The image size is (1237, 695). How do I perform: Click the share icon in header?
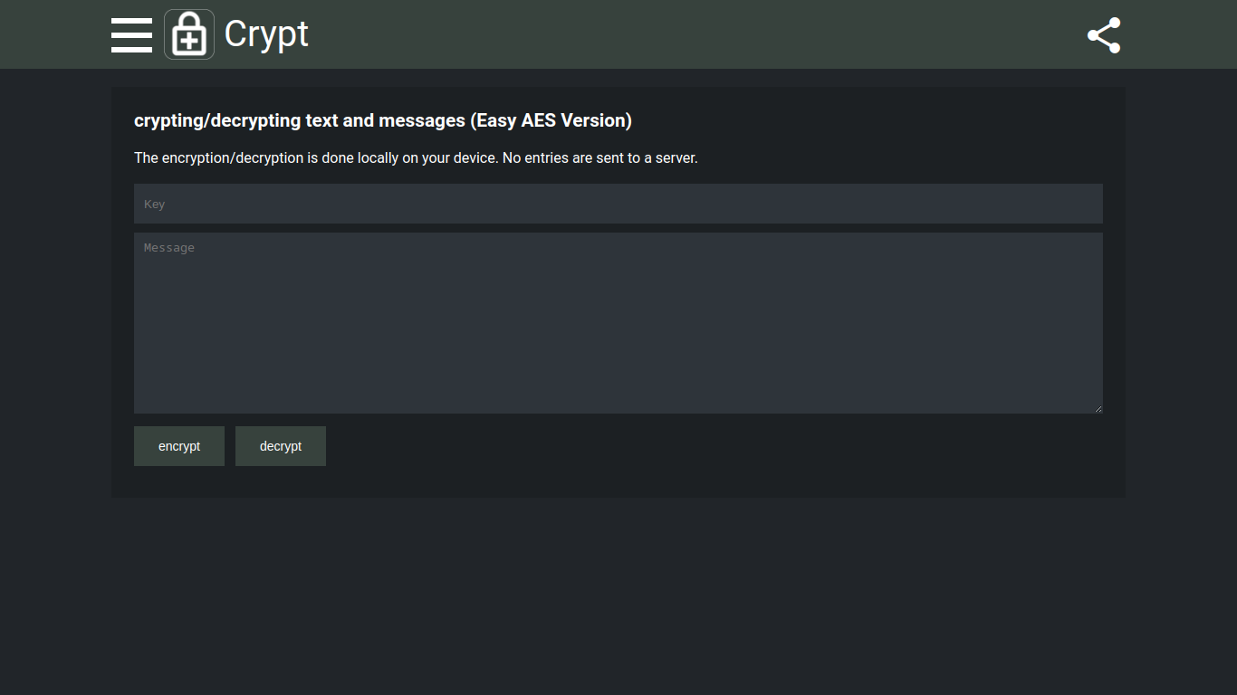click(1104, 35)
